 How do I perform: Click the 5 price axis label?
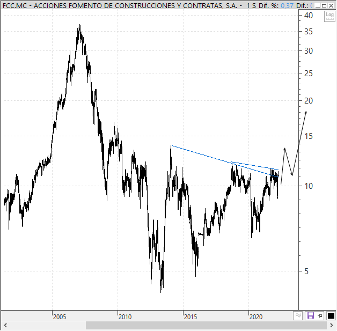coord(306,271)
